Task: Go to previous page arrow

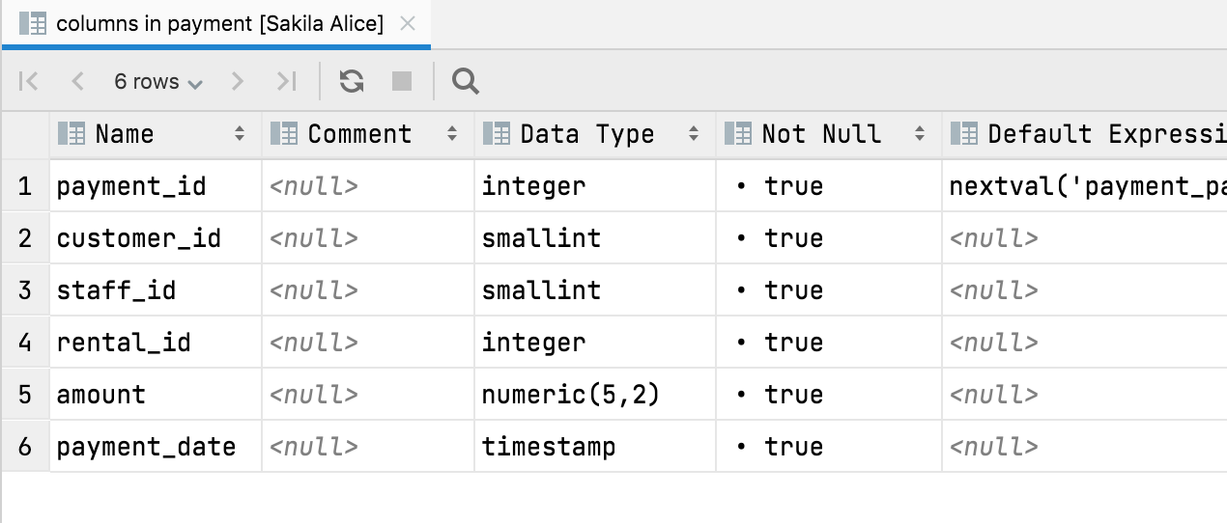Action: tap(78, 82)
